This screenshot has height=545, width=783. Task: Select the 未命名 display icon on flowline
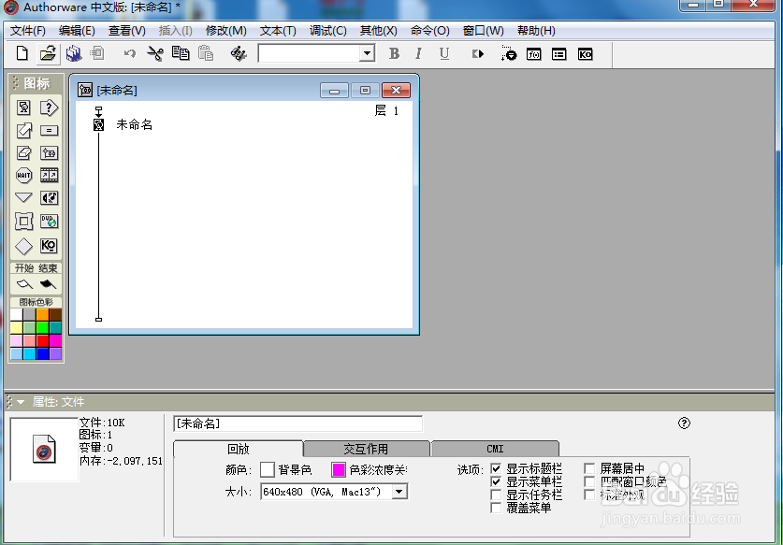(x=99, y=124)
